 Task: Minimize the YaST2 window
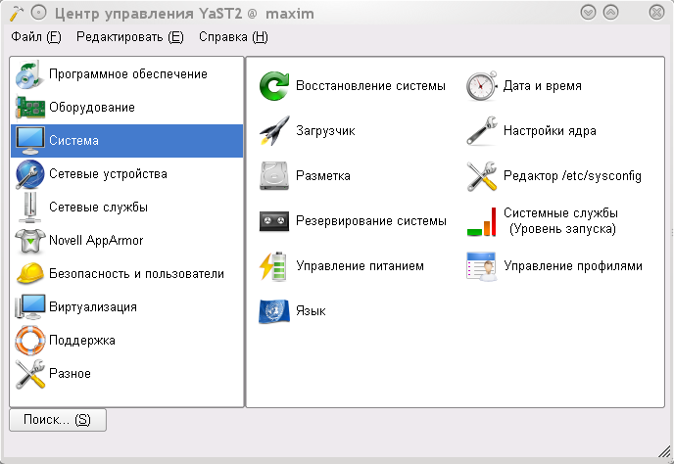588,13
